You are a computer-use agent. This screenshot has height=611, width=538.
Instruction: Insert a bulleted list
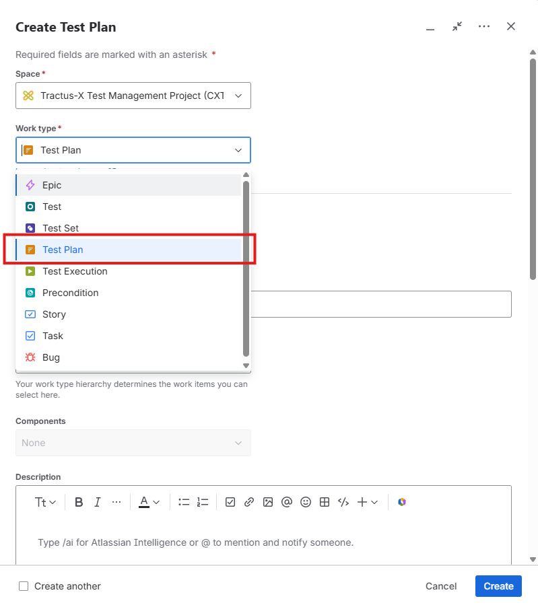pyautogui.click(x=184, y=502)
